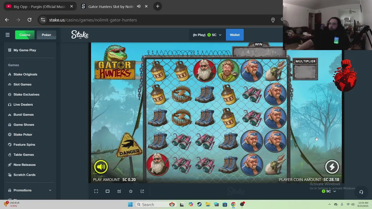Screen dimensions: 372x209
Task: Click the PLAY AMOUNT SC 0.20 text
Action: pos(114,180)
